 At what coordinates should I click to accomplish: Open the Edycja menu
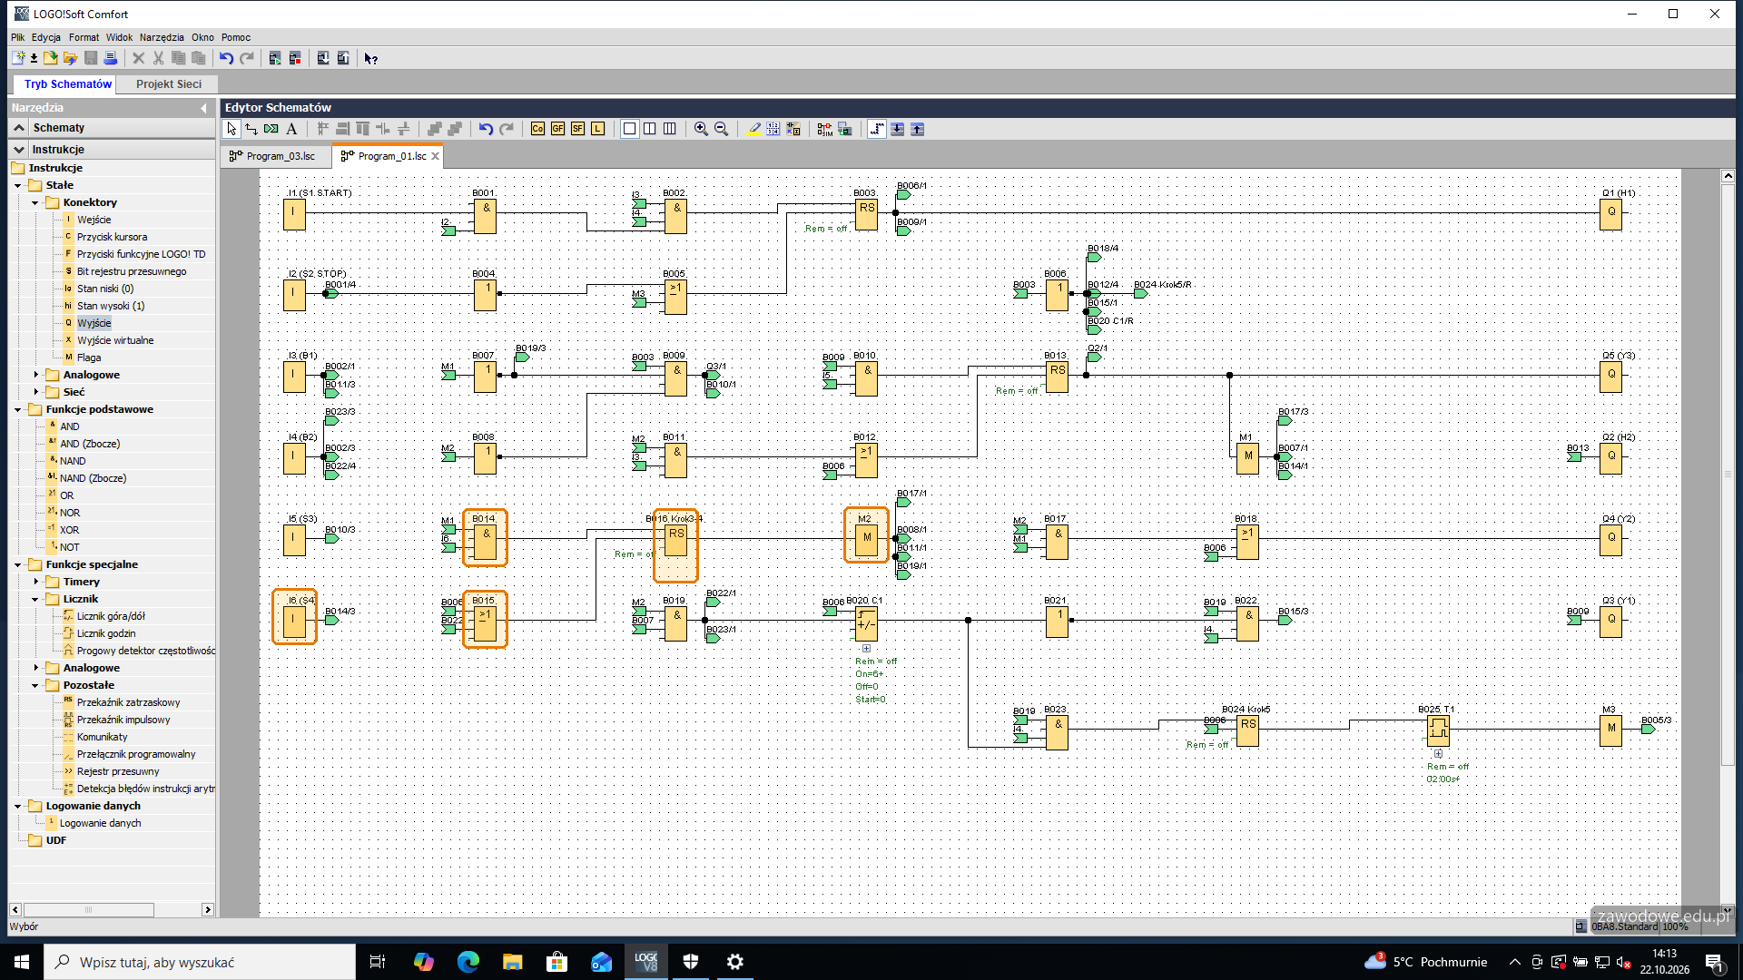coord(46,37)
